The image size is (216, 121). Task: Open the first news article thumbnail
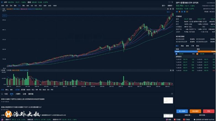(x=168, y=100)
